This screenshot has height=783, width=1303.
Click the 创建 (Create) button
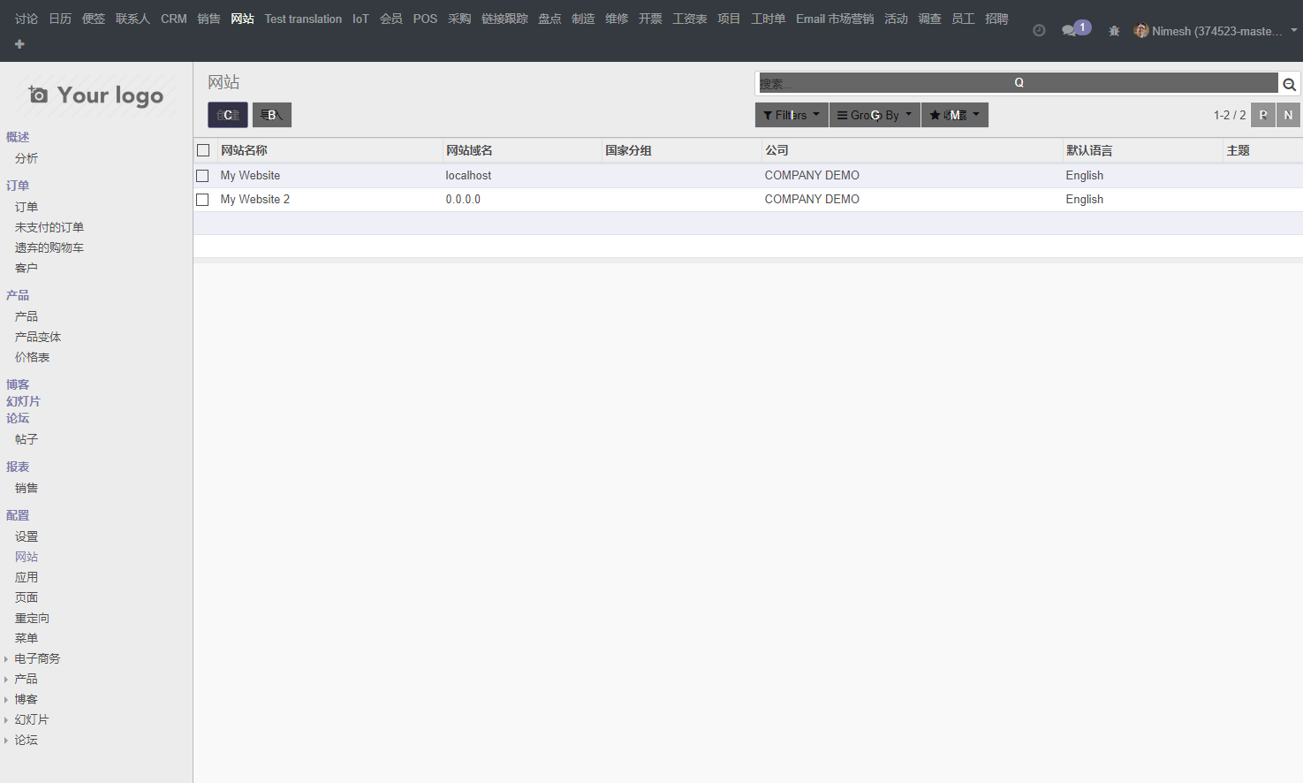(227, 115)
